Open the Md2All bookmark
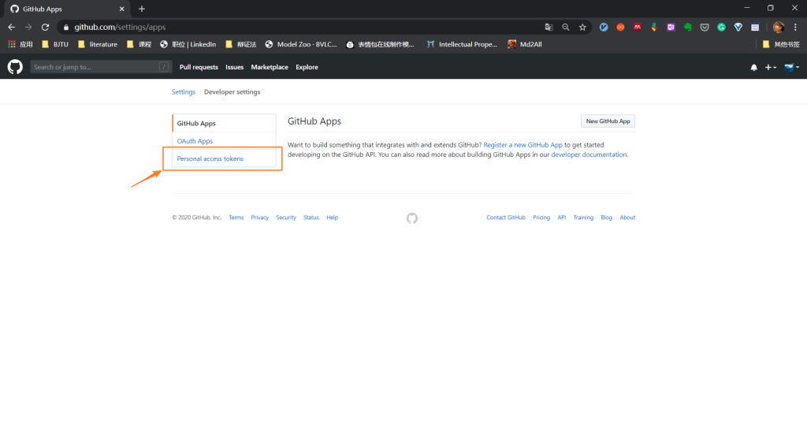 (x=524, y=44)
